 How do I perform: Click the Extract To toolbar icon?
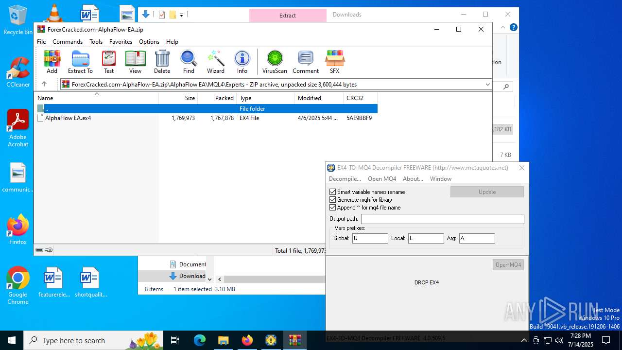(x=80, y=62)
